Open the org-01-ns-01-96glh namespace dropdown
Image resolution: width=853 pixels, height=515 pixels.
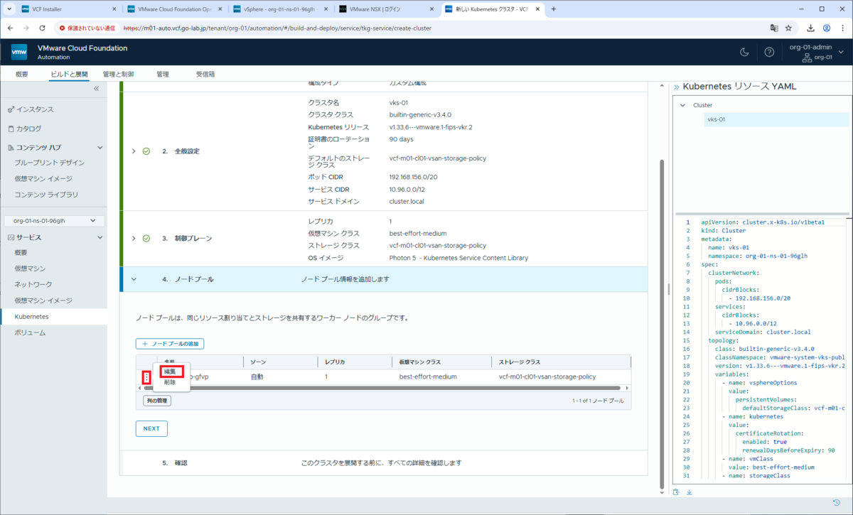point(55,221)
